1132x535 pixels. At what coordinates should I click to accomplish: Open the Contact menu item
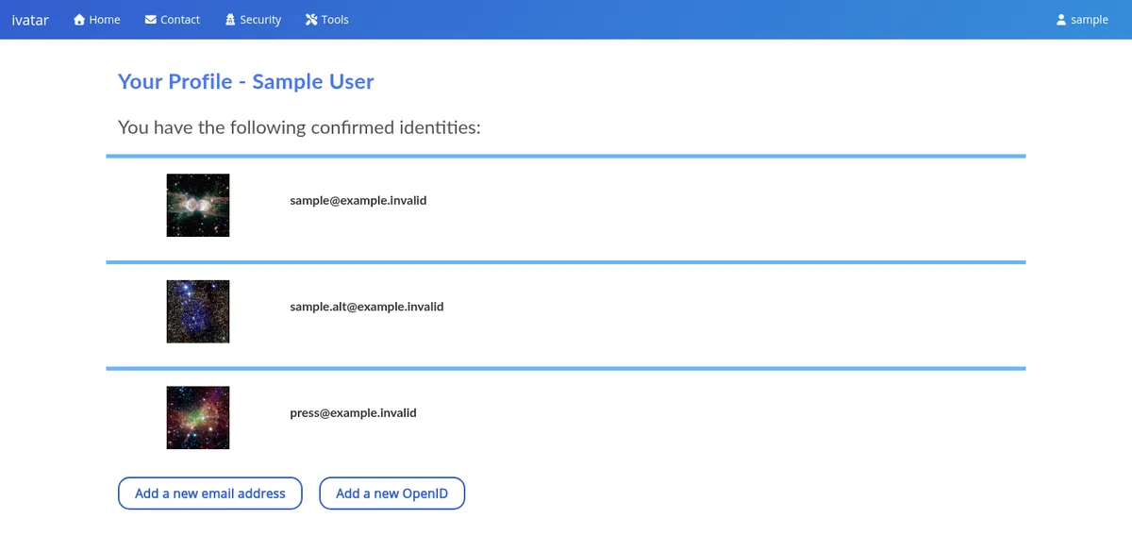(x=173, y=20)
